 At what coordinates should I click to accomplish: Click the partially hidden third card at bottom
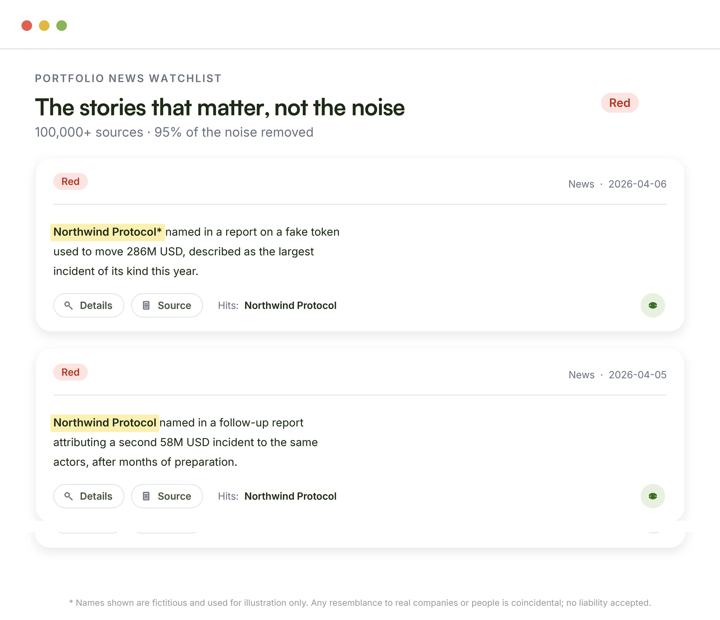pyautogui.click(x=360, y=538)
